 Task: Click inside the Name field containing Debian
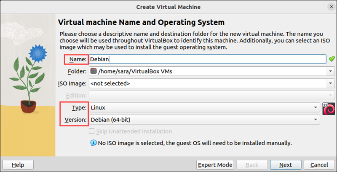[x=208, y=59]
